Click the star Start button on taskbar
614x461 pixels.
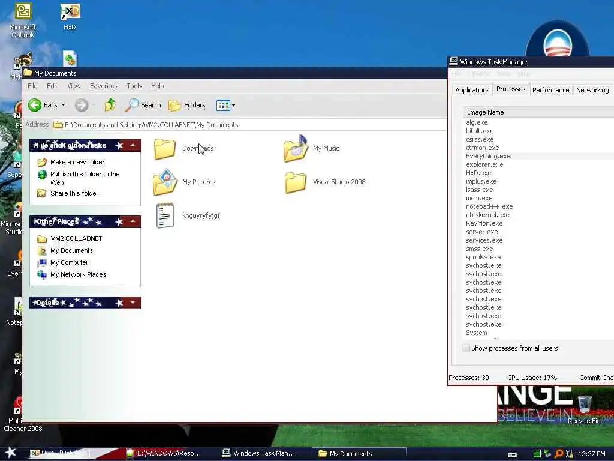coord(11,453)
